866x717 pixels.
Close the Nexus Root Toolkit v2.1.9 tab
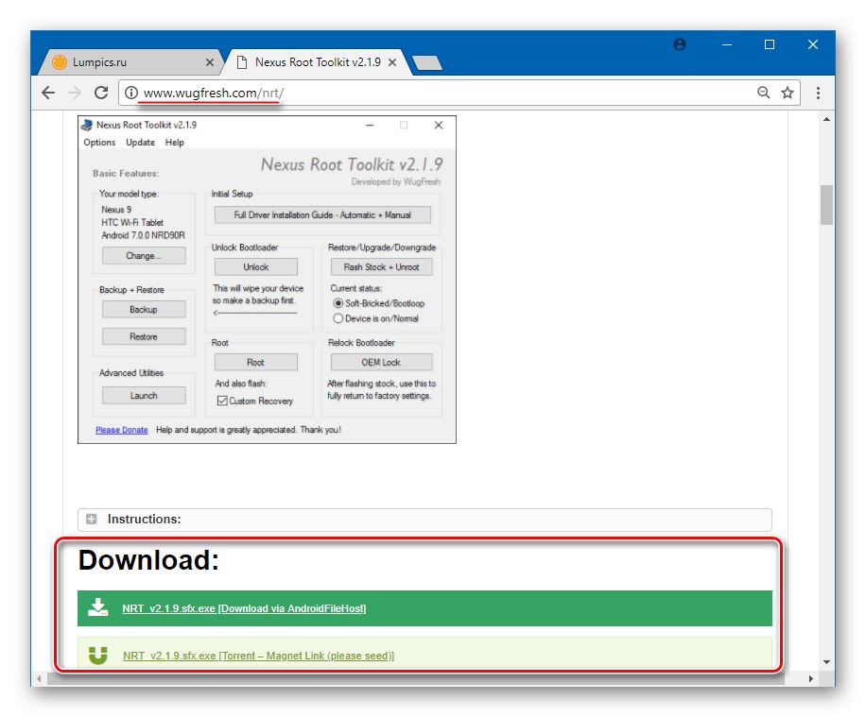392,62
